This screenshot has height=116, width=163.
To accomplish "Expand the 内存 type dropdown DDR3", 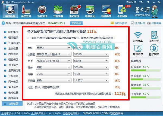I will pyautogui.click(x=54, y=74).
